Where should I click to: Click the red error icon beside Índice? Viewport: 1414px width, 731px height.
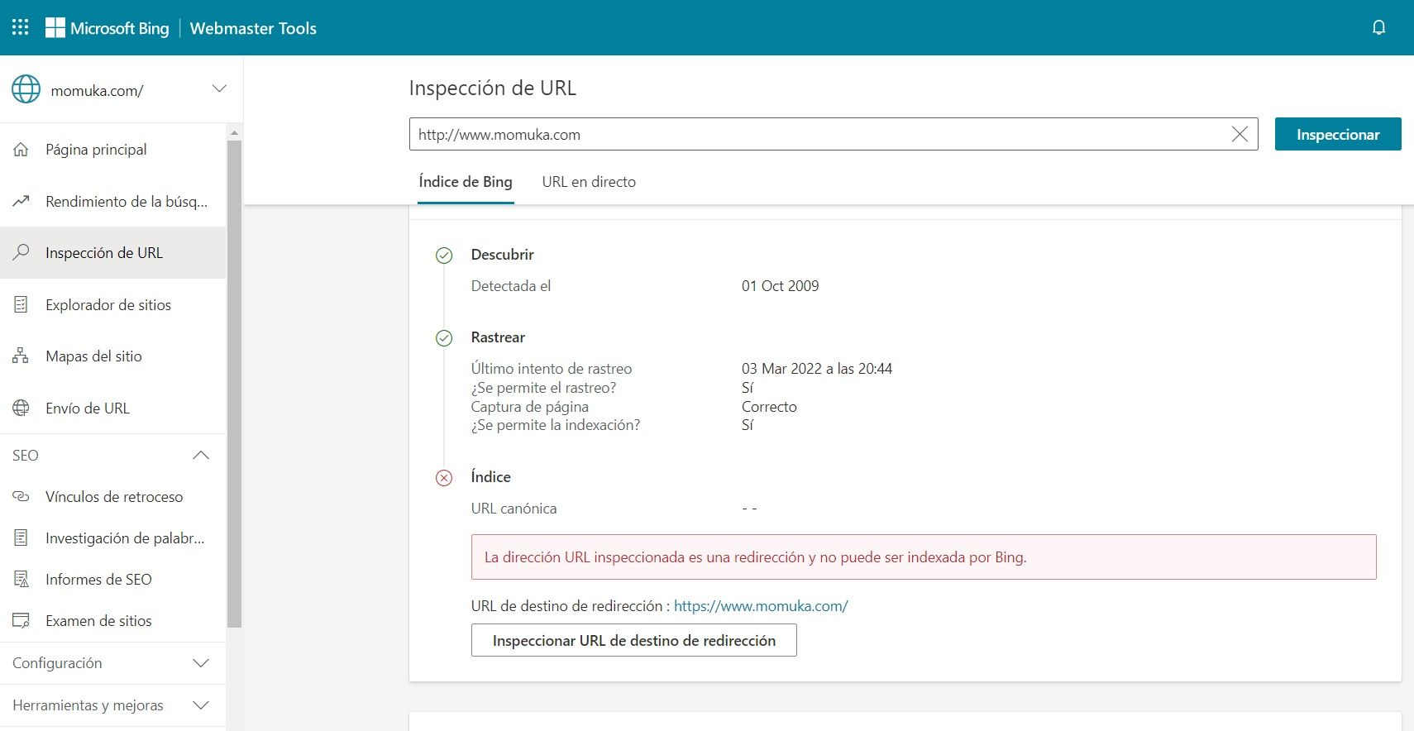(x=444, y=478)
